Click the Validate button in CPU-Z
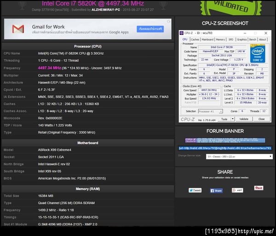Image resolution: width=276 pixels, height=236 pixels. click(x=244, y=119)
